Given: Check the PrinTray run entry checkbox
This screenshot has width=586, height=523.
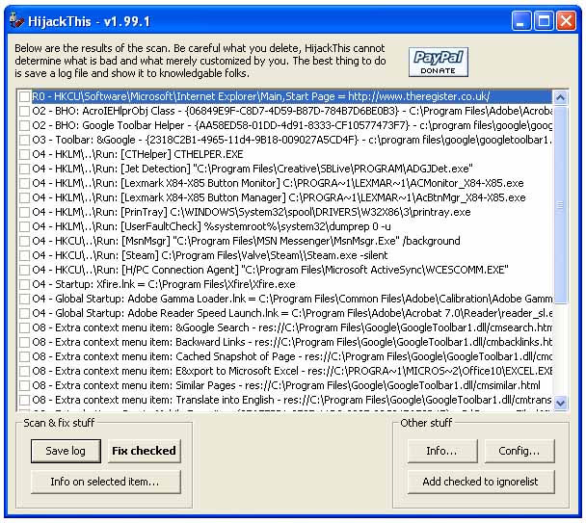Looking at the screenshot, I should [x=25, y=212].
